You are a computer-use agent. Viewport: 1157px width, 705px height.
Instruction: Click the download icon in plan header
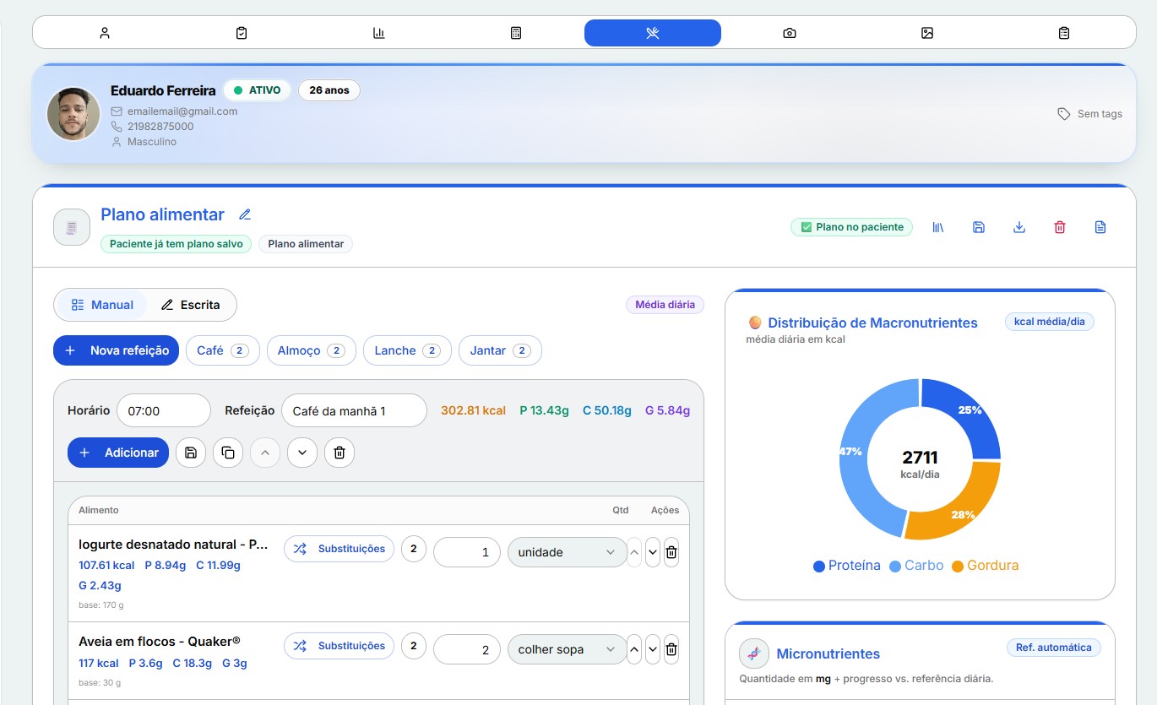coord(1019,227)
